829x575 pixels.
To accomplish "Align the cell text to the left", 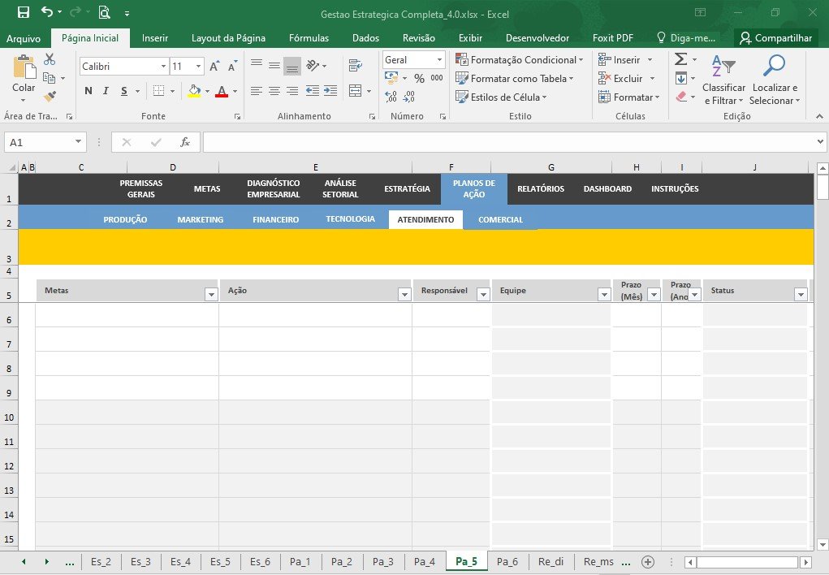I will point(257,91).
